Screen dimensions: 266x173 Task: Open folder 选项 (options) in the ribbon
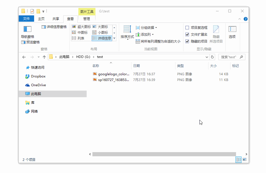[232, 32]
